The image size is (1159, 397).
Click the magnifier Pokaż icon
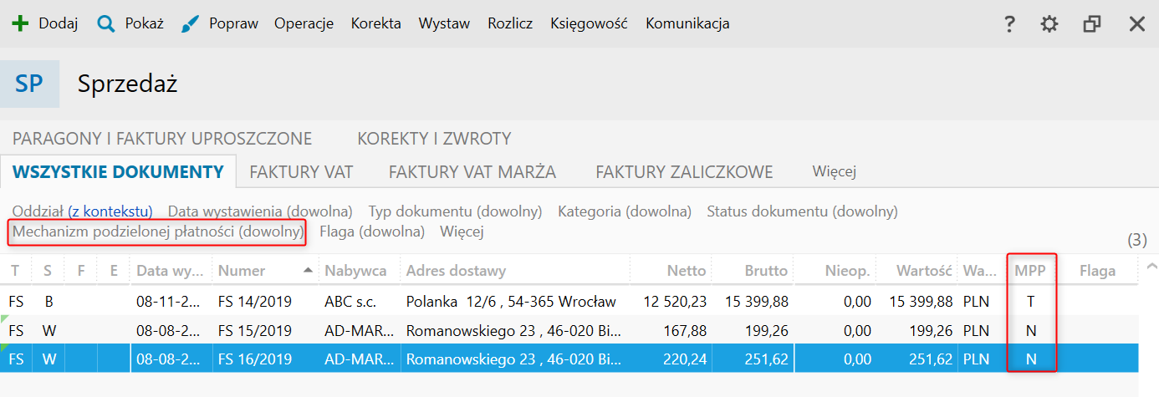[105, 24]
